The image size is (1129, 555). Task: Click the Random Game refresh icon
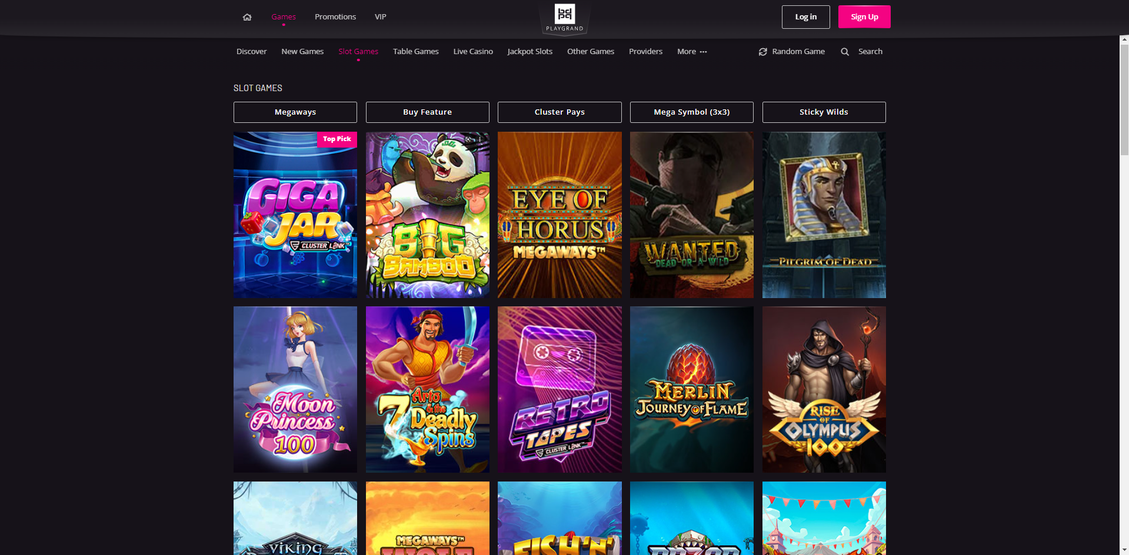click(x=762, y=52)
